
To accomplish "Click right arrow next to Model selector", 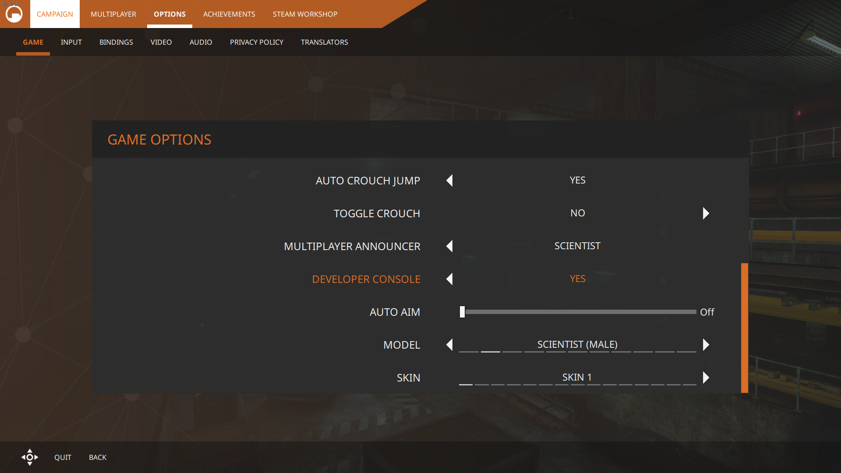I will [706, 345].
